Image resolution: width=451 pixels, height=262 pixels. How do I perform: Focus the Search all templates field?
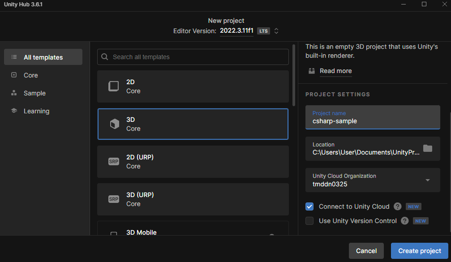(193, 57)
